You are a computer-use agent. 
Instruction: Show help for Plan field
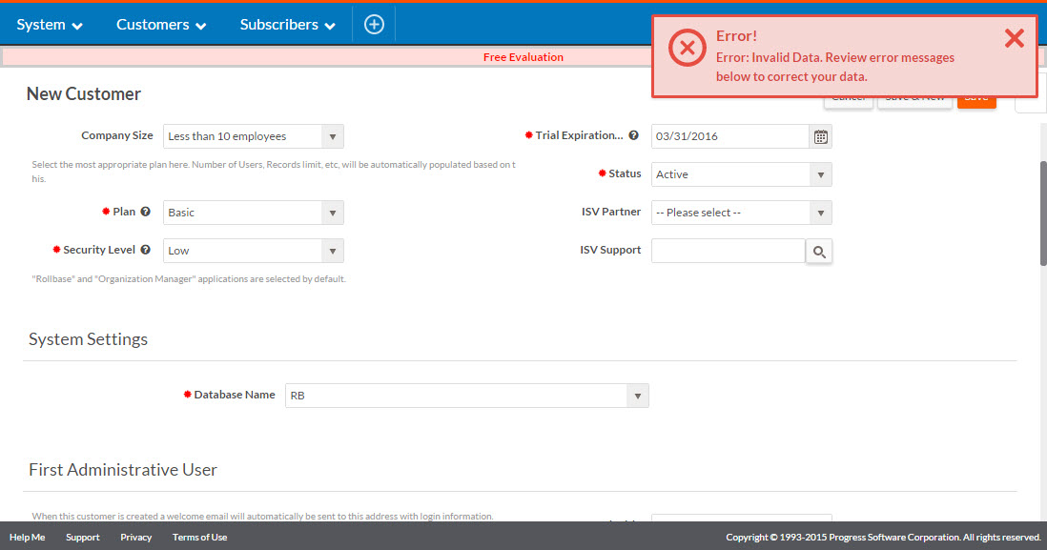tap(146, 212)
